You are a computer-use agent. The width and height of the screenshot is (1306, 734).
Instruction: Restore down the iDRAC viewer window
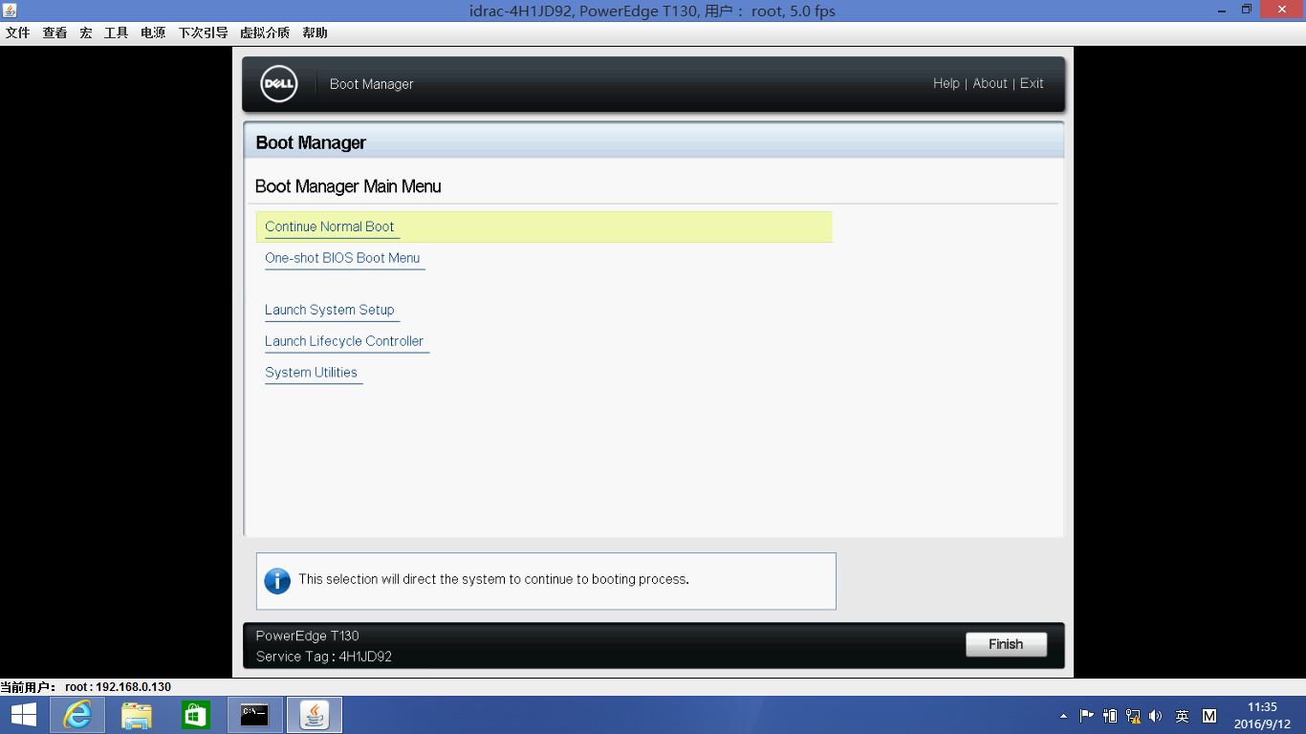click(x=1246, y=10)
